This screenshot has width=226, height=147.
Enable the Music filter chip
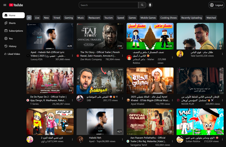click(81, 18)
